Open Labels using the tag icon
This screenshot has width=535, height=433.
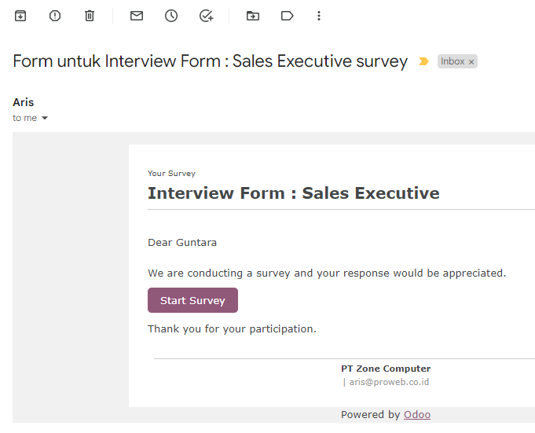pyautogui.click(x=287, y=16)
